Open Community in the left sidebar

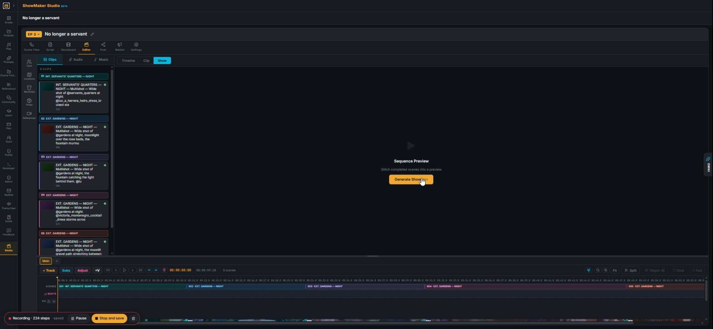pos(9,99)
